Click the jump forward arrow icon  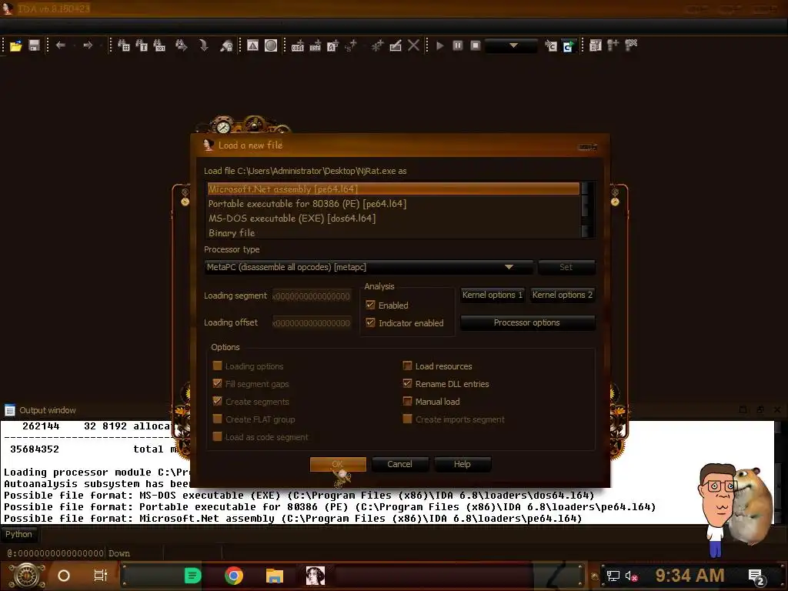pyautogui.click(x=88, y=45)
